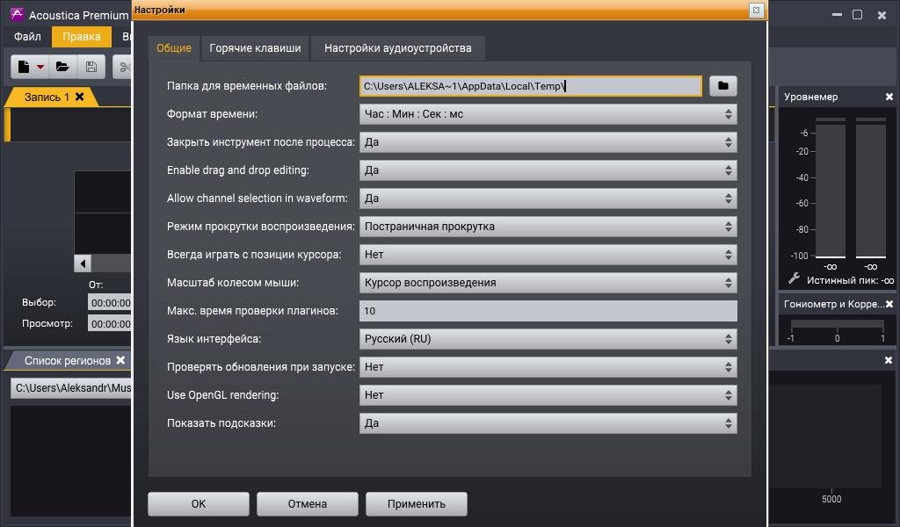Toggle Enable drag and drop editing
The image size is (900, 527).
point(548,170)
